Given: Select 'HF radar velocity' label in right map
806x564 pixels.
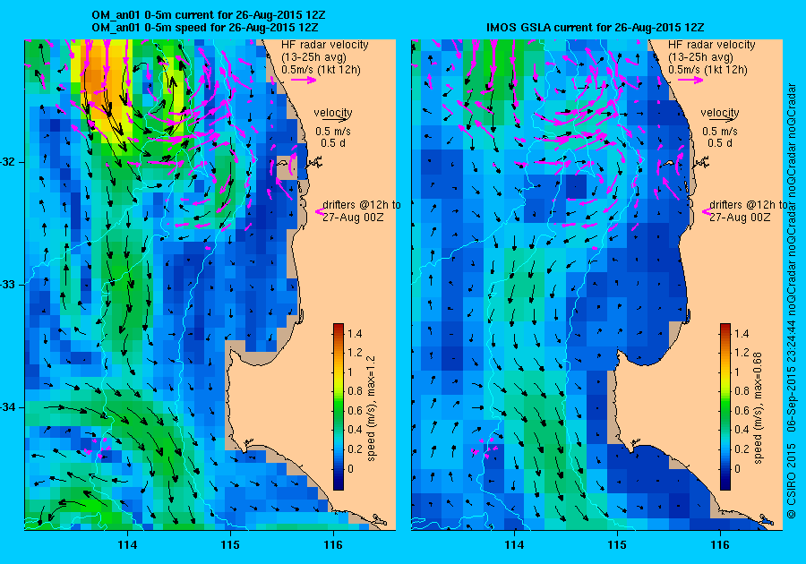Looking at the screenshot, I should 712,45.
